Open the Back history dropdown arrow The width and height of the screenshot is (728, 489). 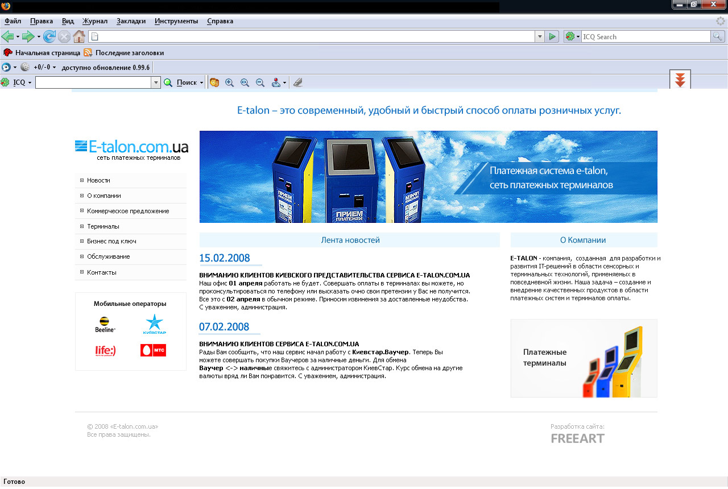pyautogui.click(x=18, y=37)
